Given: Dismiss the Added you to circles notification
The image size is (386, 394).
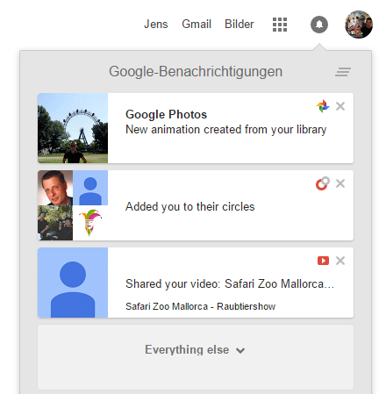Looking at the screenshot, I should coord(340,183).
